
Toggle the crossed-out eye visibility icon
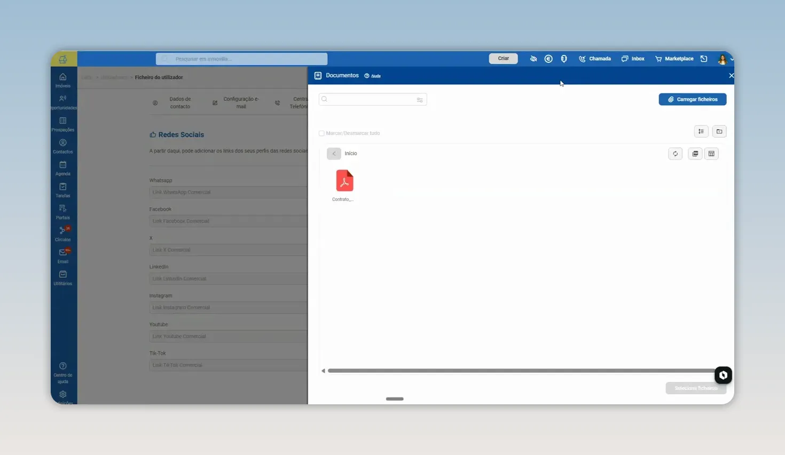coord(533,59)
